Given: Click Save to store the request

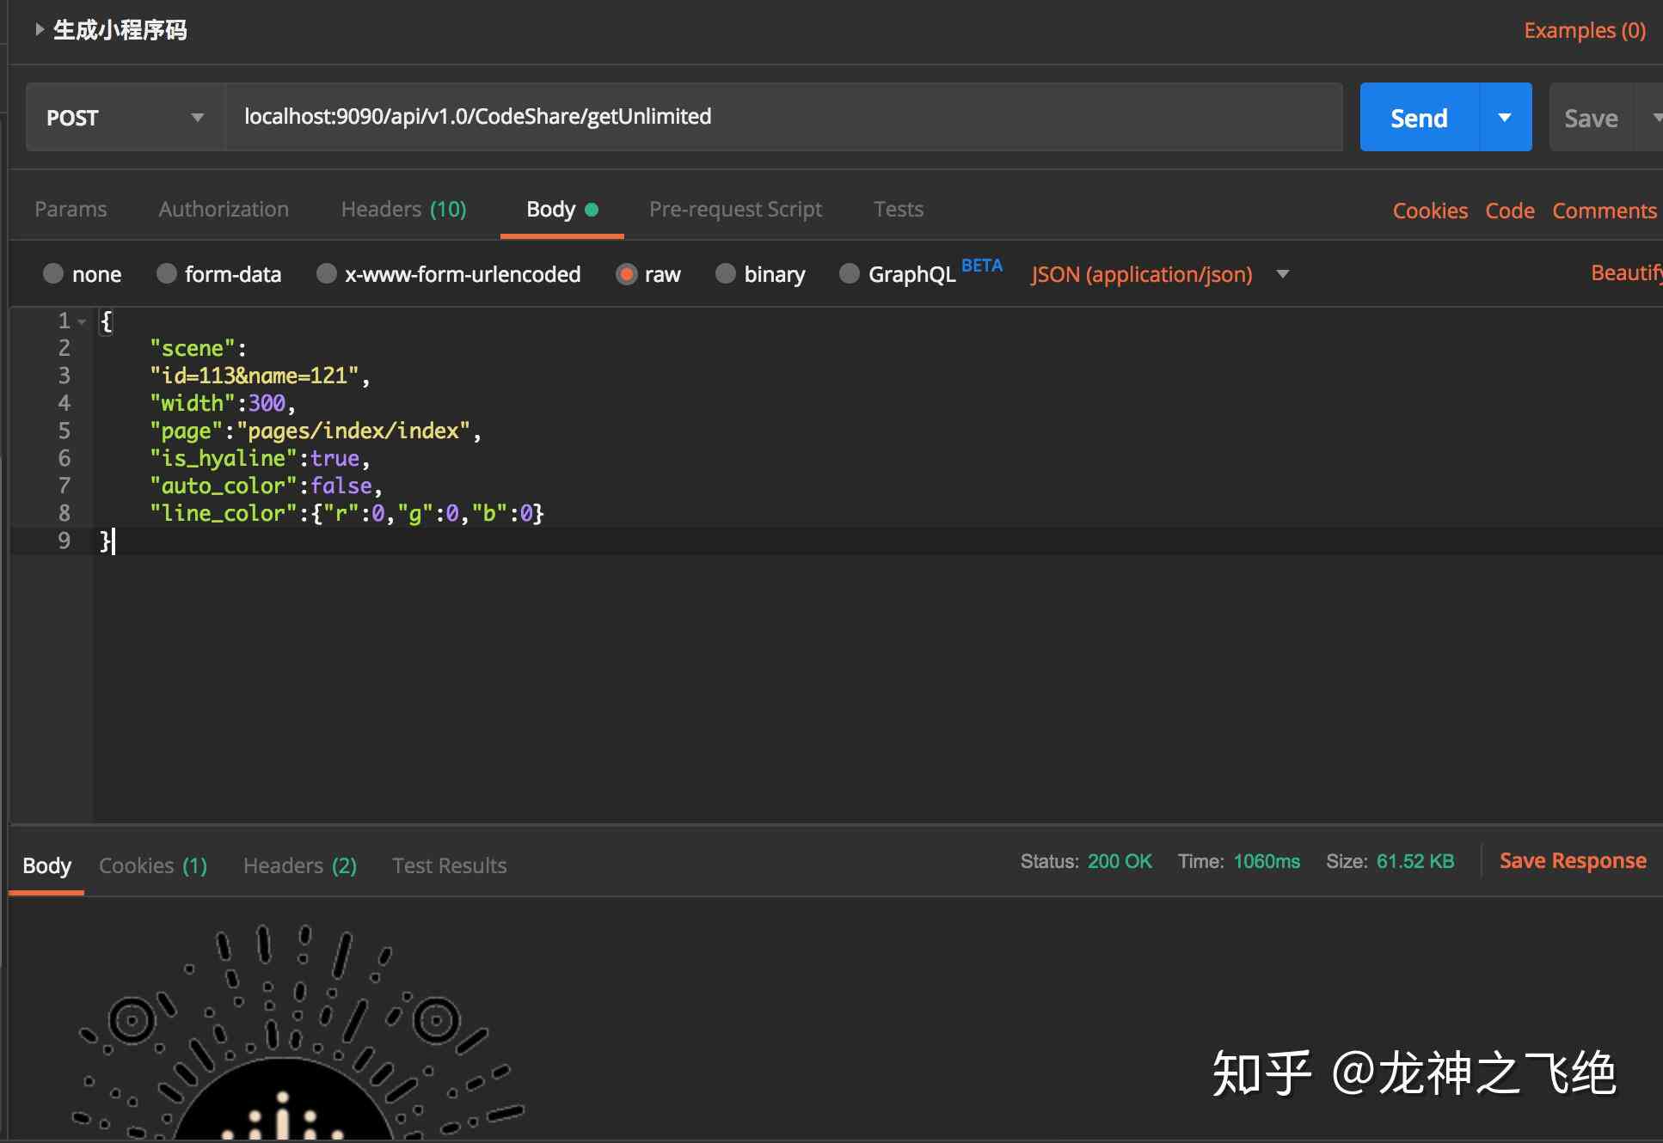Looking at the screenshot, I should [1591, 116].
